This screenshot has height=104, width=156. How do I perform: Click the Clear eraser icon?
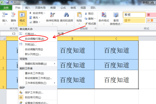click(x=30, y=22)
